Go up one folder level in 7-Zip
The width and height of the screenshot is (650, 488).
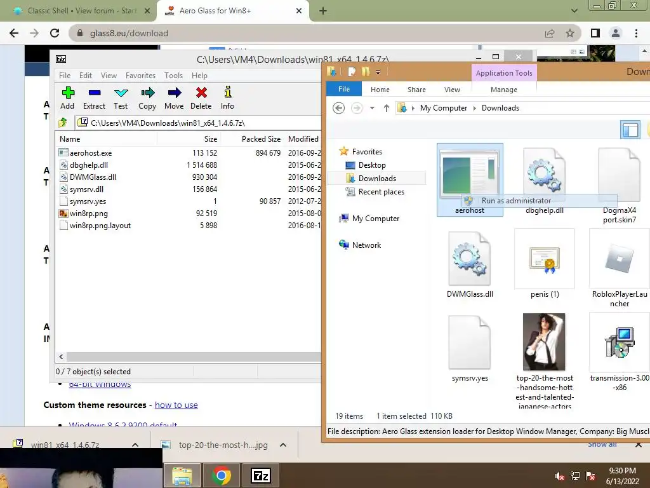(63, 123)
